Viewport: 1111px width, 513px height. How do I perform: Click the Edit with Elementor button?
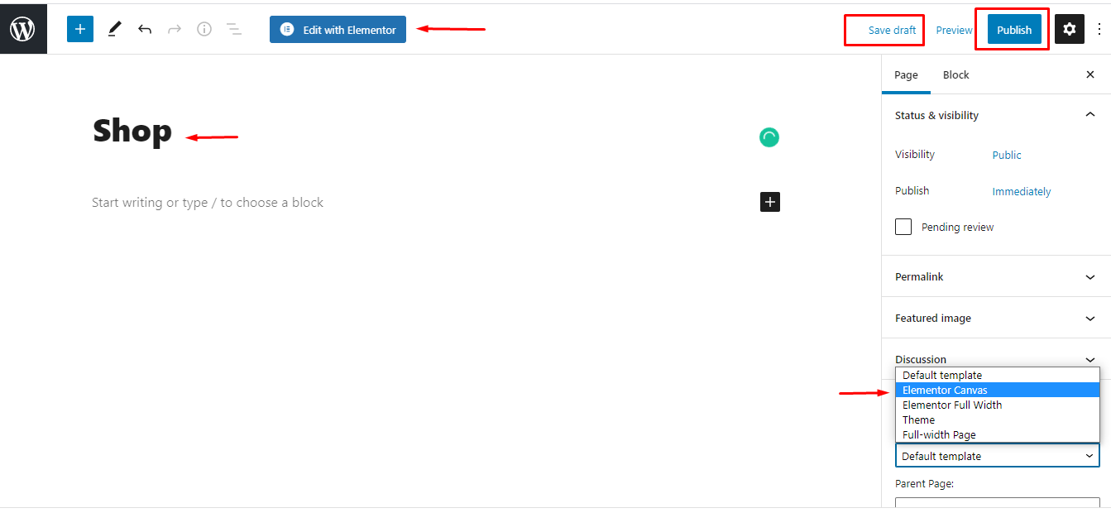click(x=338, y=30)
